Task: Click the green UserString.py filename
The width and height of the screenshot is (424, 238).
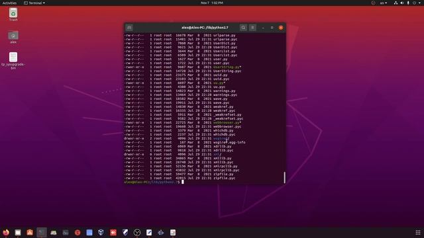Action: point(227,67)
